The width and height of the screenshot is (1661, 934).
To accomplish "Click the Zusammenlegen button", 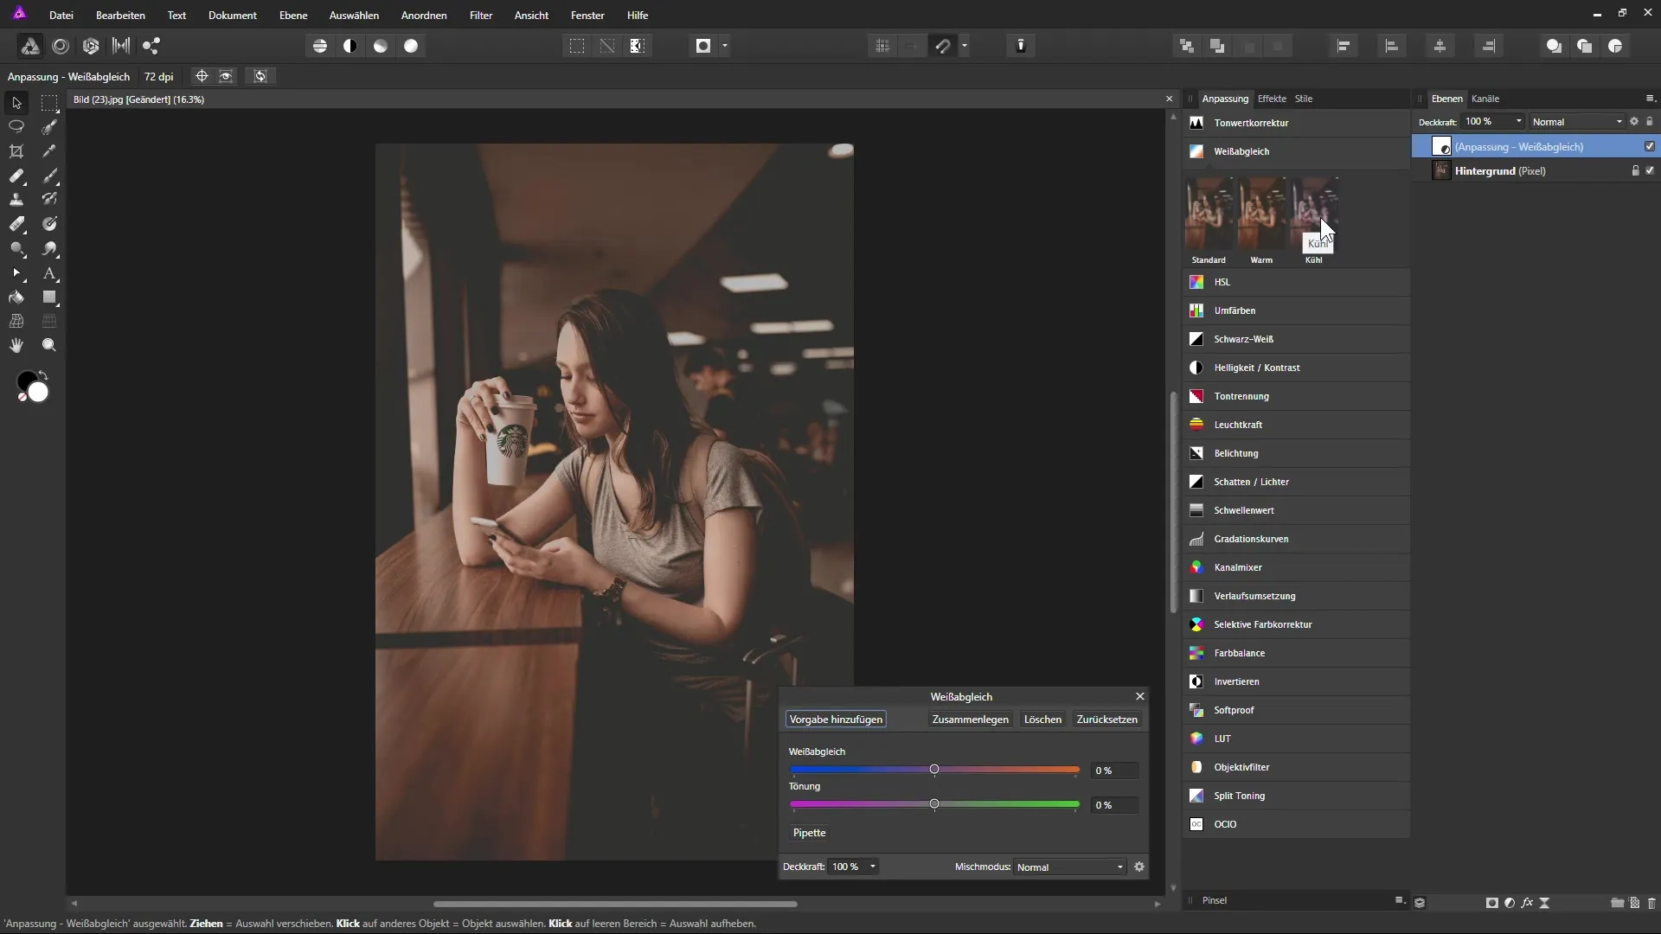I will (970, 720).
